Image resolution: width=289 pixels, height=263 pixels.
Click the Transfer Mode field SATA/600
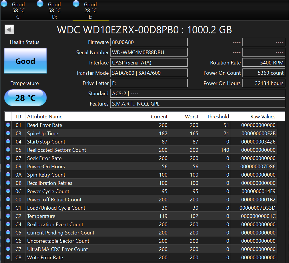[x=149, y=73]
